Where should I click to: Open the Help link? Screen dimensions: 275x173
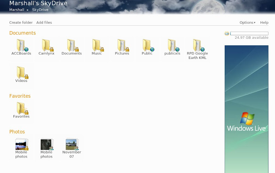tap(264, 23)
